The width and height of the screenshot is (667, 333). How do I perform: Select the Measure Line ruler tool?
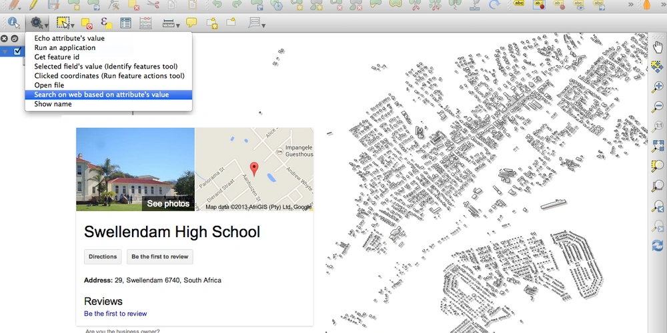[x=169, y=23]
